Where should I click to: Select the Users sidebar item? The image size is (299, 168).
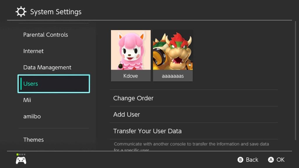54,84
